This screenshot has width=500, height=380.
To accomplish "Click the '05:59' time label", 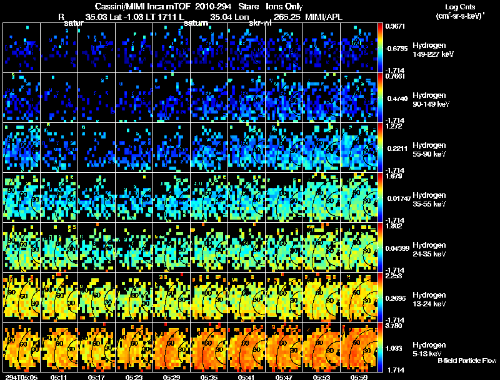I will click(359, 377).
